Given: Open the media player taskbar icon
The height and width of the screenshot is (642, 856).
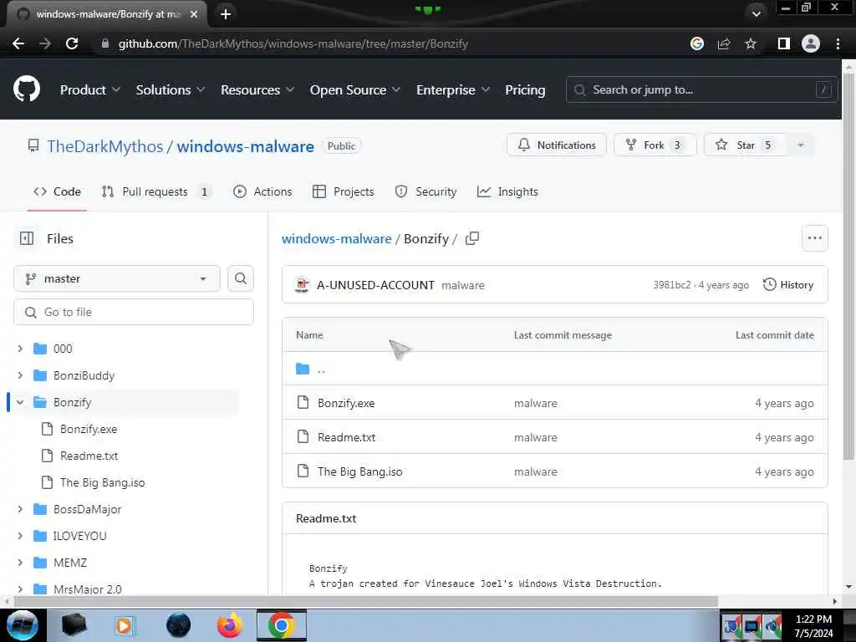Looking at the screenshot, I should pyautogui.click(x=125, y=625).
